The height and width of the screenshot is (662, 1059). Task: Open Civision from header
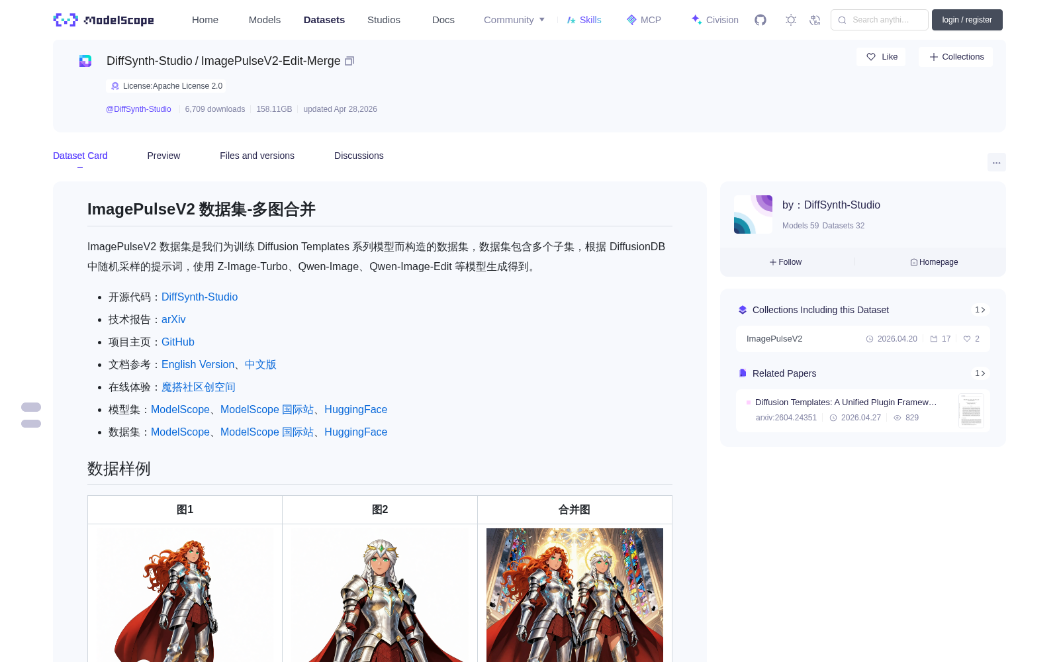tap(715, 20)
